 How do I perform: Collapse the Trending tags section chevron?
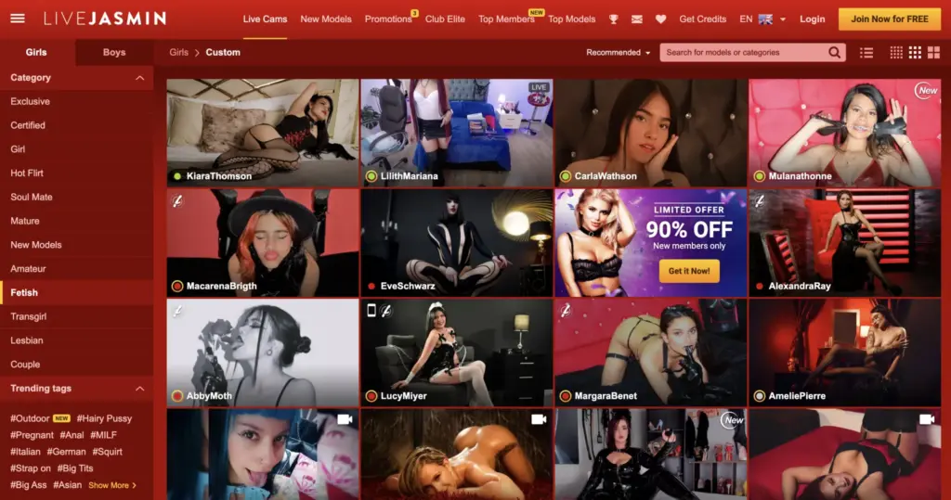pos(139,389)
